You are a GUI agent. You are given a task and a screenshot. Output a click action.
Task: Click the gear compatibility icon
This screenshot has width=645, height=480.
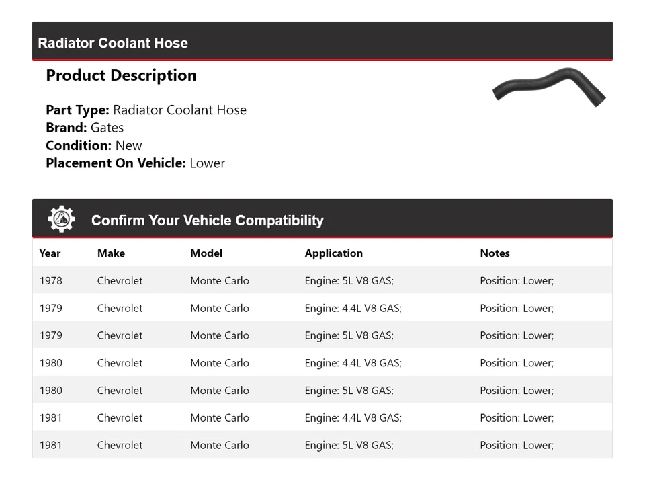tap(61, 219)
